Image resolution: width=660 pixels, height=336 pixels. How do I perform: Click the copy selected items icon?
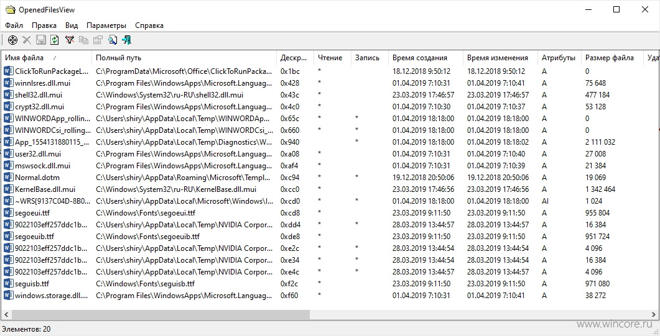tap(84, 40)
